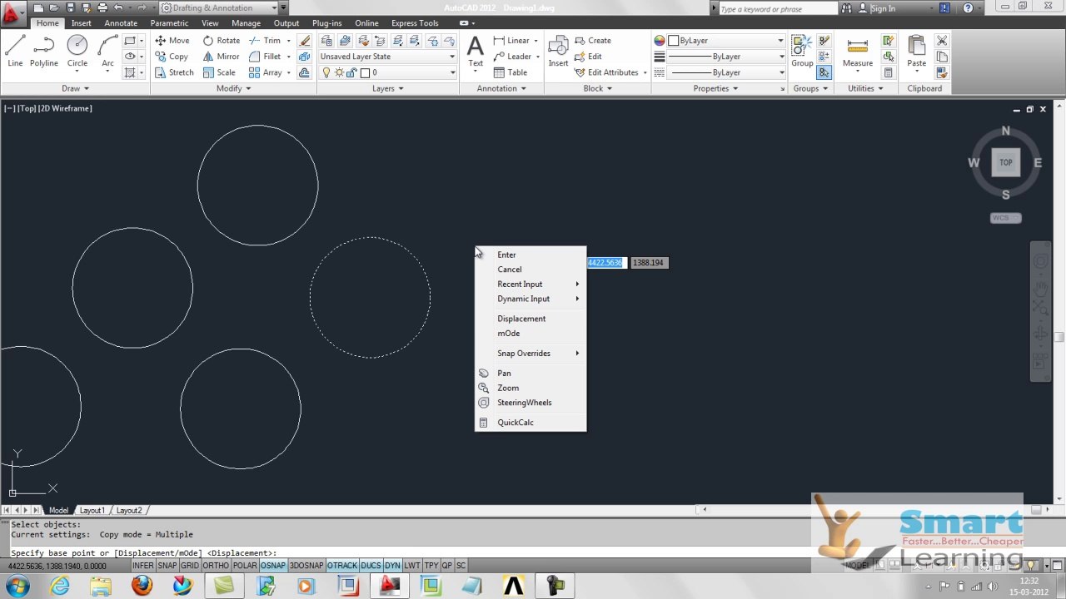1066x599 pixels.
Task: Click the Insert block icon
Action: pyautogui.click(x=558, y=52)
